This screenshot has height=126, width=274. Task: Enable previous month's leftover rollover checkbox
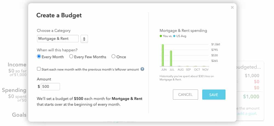[x=39, y=69]
